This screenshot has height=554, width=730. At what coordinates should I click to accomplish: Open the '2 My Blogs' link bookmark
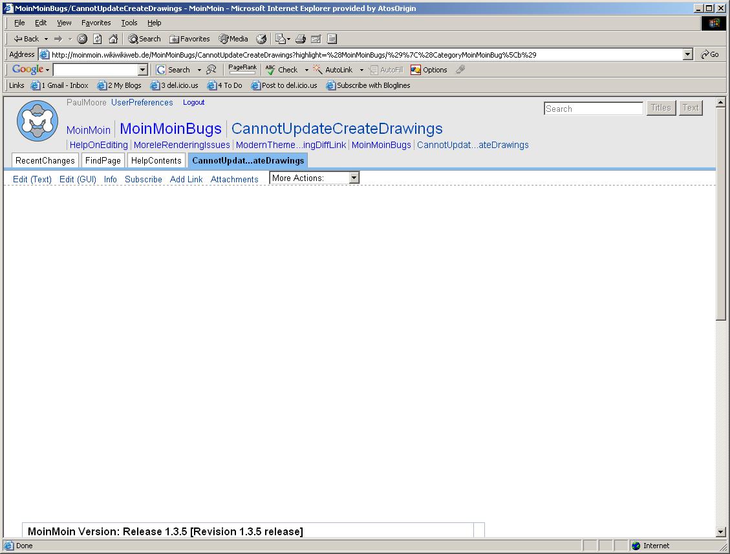[x=119, y=85]
